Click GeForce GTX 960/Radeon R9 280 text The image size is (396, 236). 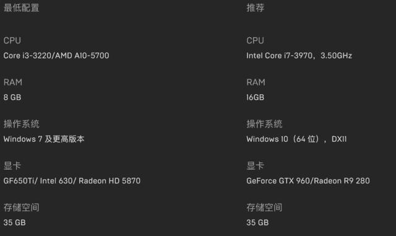pyautogui.click(x=308, y=181)
